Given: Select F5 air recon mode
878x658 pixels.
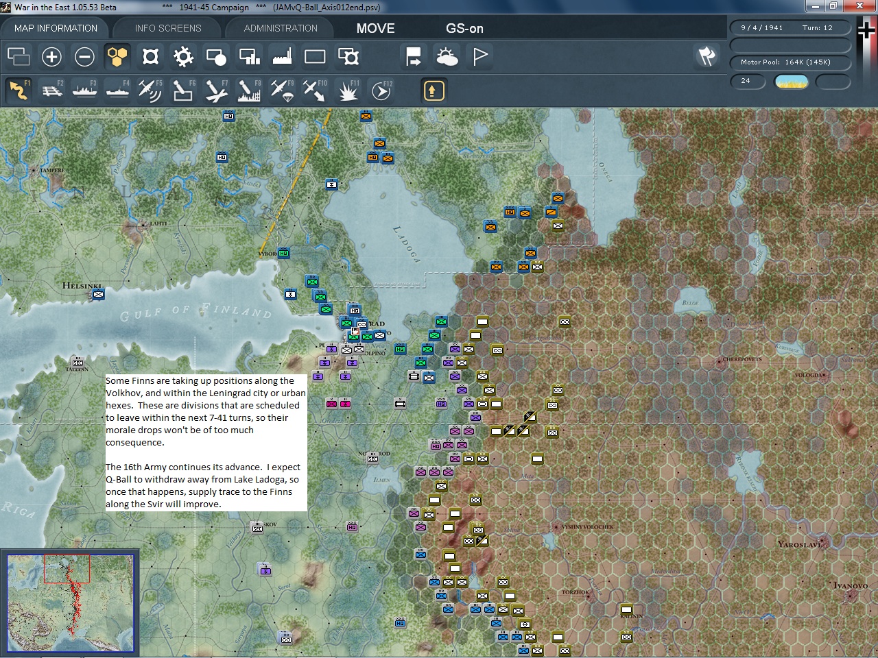Looking at the screenshot, I should 150,90.
